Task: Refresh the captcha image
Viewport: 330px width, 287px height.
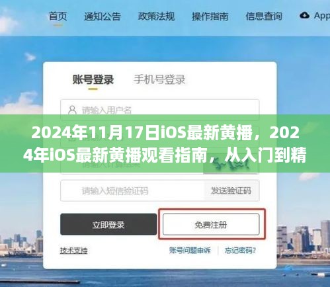Action: pyautogui.click(x=231, y=166)
